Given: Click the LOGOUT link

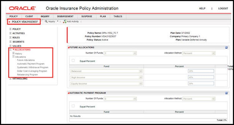Looking at the screenshot, I should pyautogui.click(x=223, y=8).
